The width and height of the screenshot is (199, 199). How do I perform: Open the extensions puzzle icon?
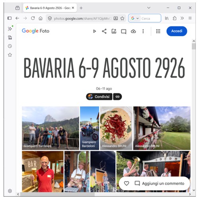tap(175, 18)
